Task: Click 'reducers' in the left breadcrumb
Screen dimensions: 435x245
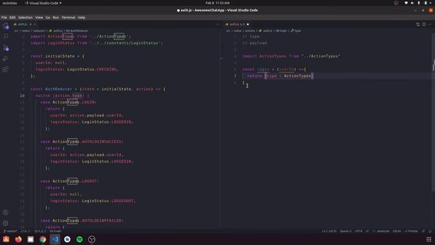Action: (x=39, y=31)
